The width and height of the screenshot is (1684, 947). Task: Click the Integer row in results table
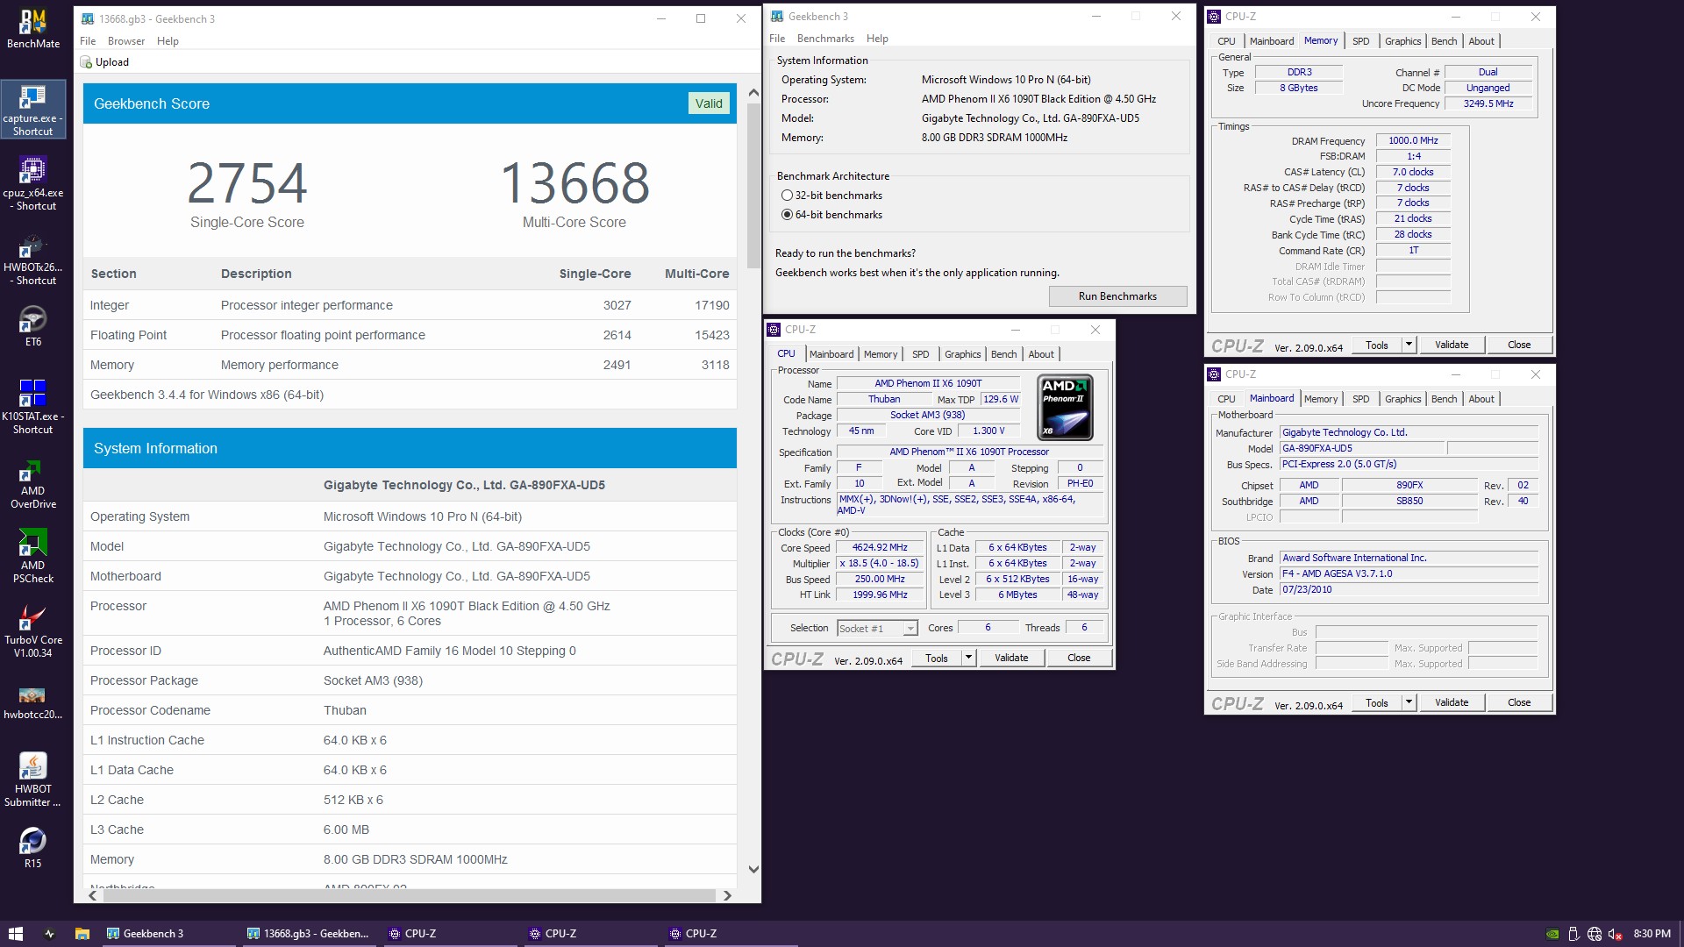[410, 305]
